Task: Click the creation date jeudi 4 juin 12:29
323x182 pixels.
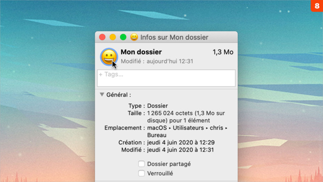Action: pyautogui.click(x=181, y=143)
